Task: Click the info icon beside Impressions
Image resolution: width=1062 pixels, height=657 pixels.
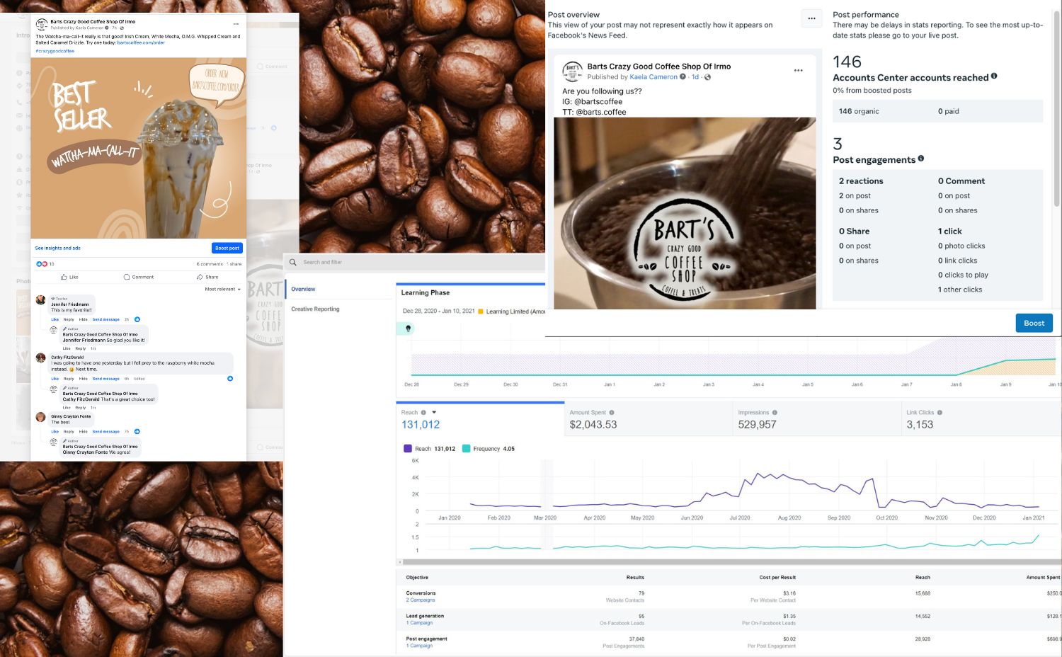Action: (x=775, y=412)
